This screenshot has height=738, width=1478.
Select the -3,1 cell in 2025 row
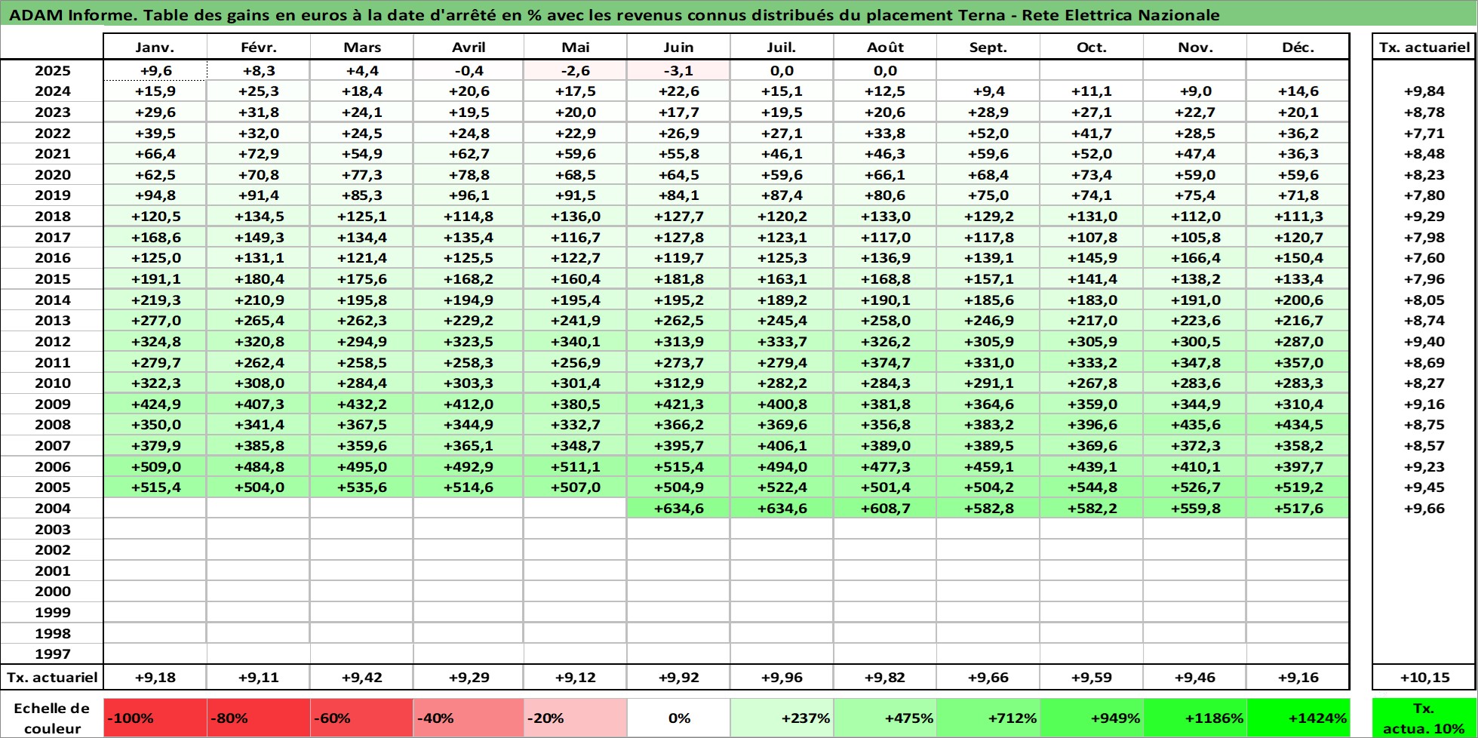pos(678,71)
